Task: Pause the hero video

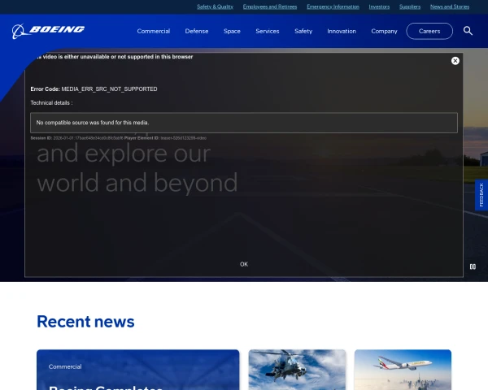Action: pyautogui.click(x=473, y=266)
